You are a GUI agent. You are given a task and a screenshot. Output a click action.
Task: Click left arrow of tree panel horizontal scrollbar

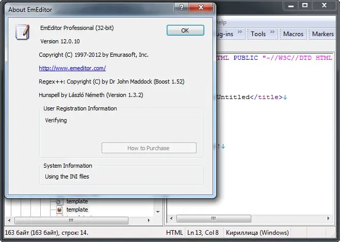(x=9, y=220)
